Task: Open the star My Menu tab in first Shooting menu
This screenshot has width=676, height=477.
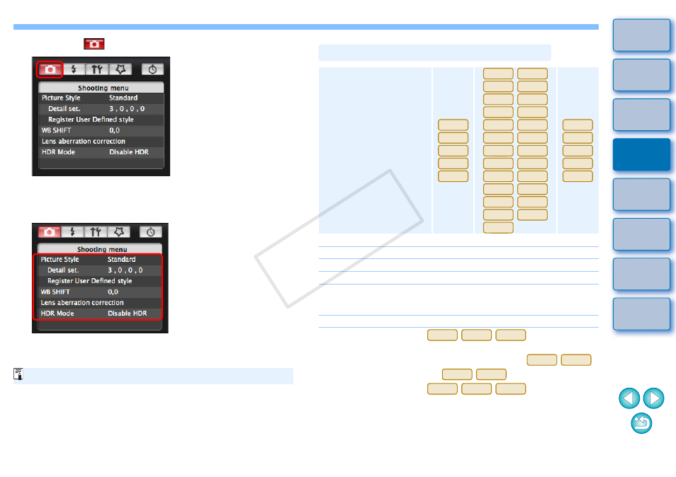Action: 120,69
